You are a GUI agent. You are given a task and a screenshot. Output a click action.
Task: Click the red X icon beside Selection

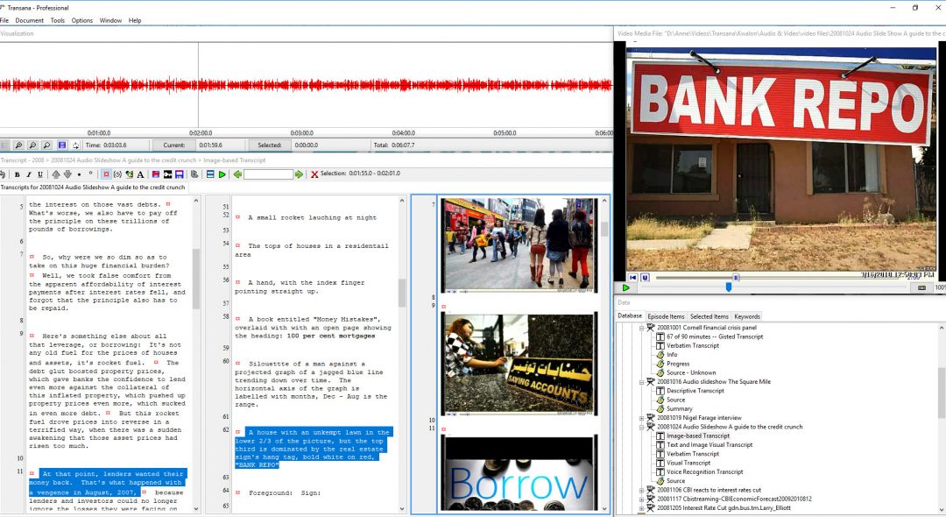pyautogui.click(x=314, y=174)
